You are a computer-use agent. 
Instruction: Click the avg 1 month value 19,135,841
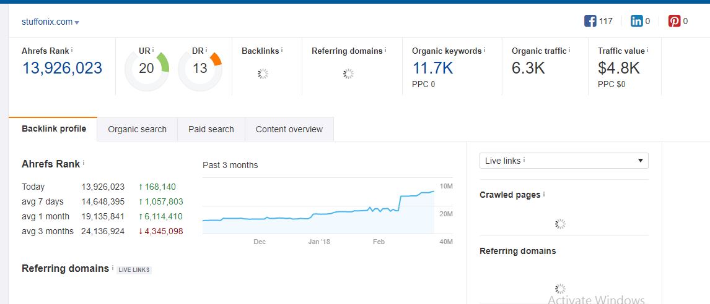103,217
